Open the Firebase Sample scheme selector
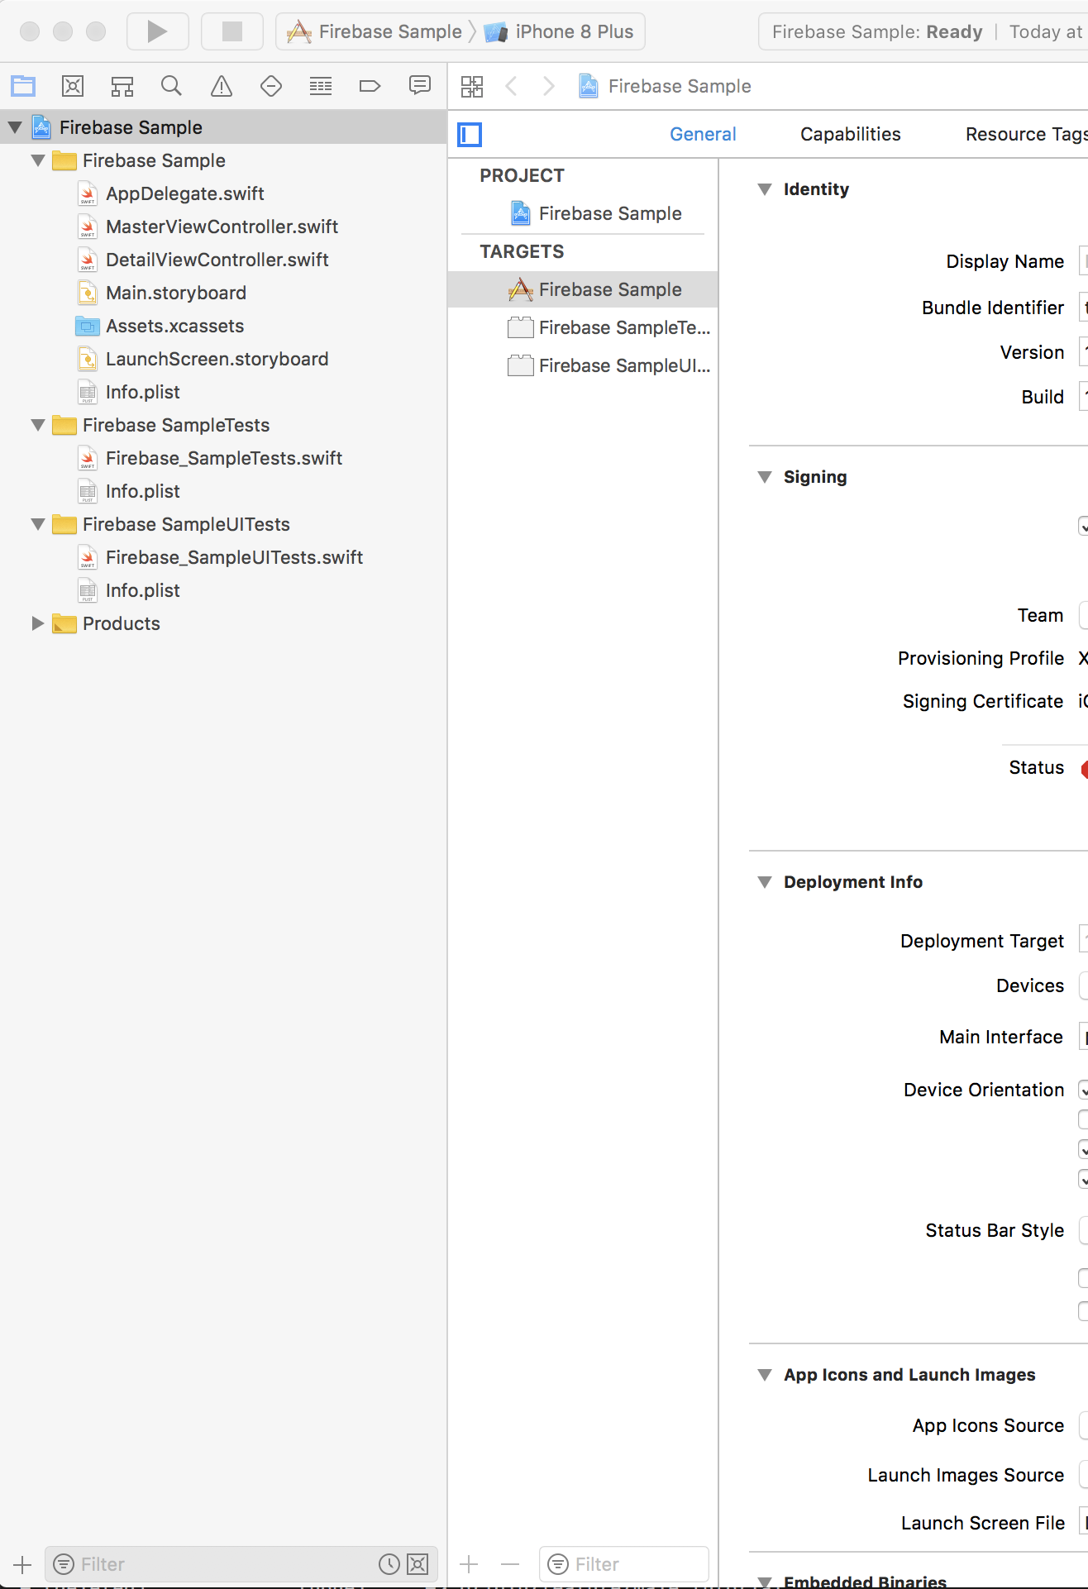The height and width of the screenshot is (1589, 1088). pyautogui.click(x=375, y=31)
